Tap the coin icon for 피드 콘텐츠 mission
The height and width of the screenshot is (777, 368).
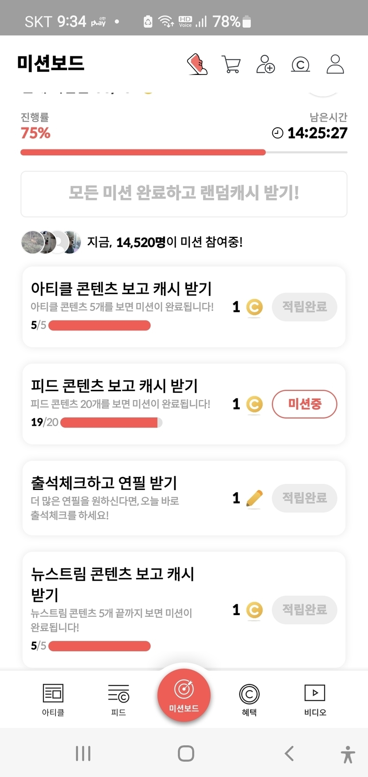(254, 404)
